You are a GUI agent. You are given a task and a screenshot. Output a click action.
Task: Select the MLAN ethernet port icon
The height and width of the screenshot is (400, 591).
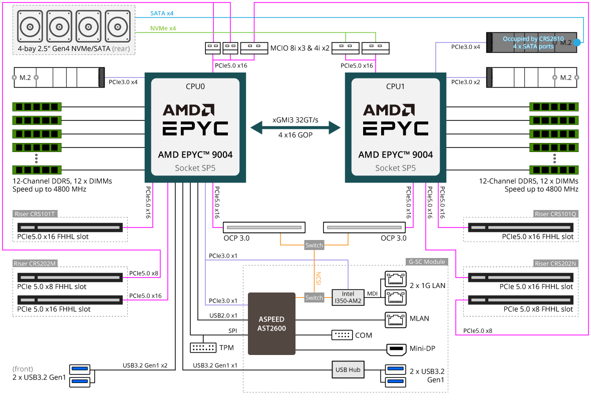pyautogui.click(x=395, y=318)
